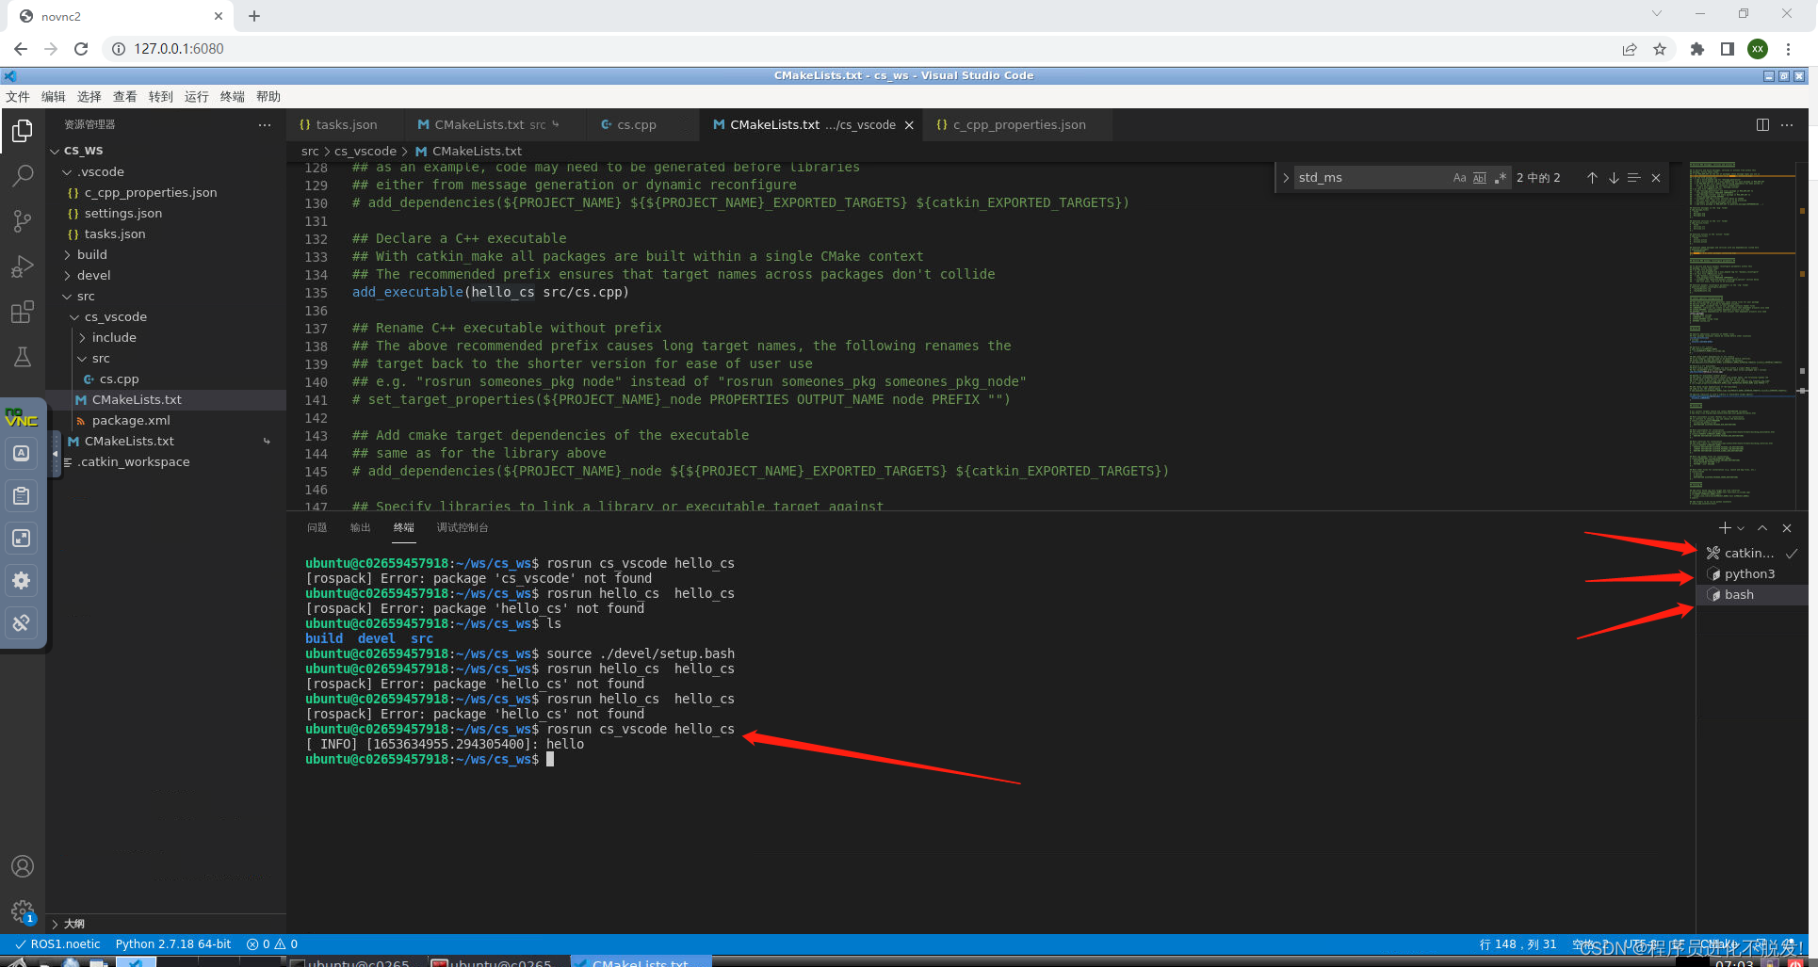Open the 文件 (File) menu
The height and width of the screenshot is (967, 1818).
pyautogui.click(x=18, y=97)
